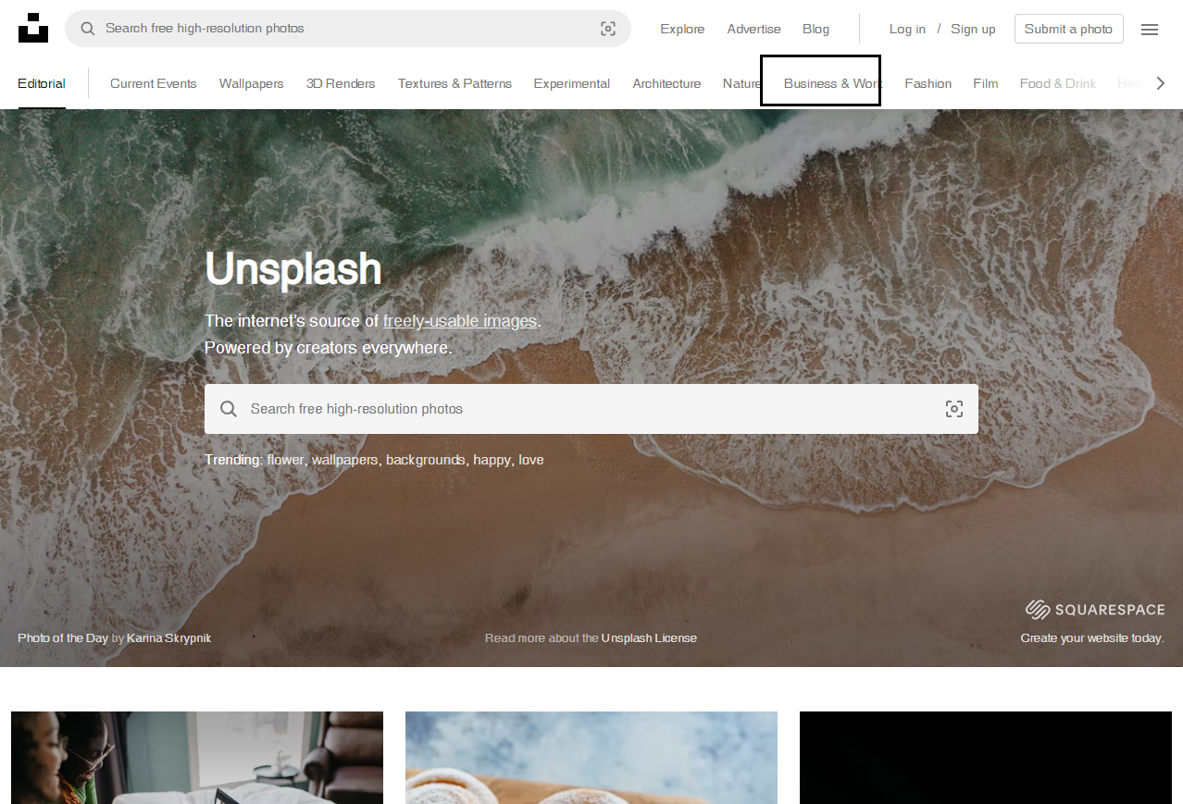Screen dimensions: 1183x804
Task: Focus the top search input field
Action: (x=348, y=29)
